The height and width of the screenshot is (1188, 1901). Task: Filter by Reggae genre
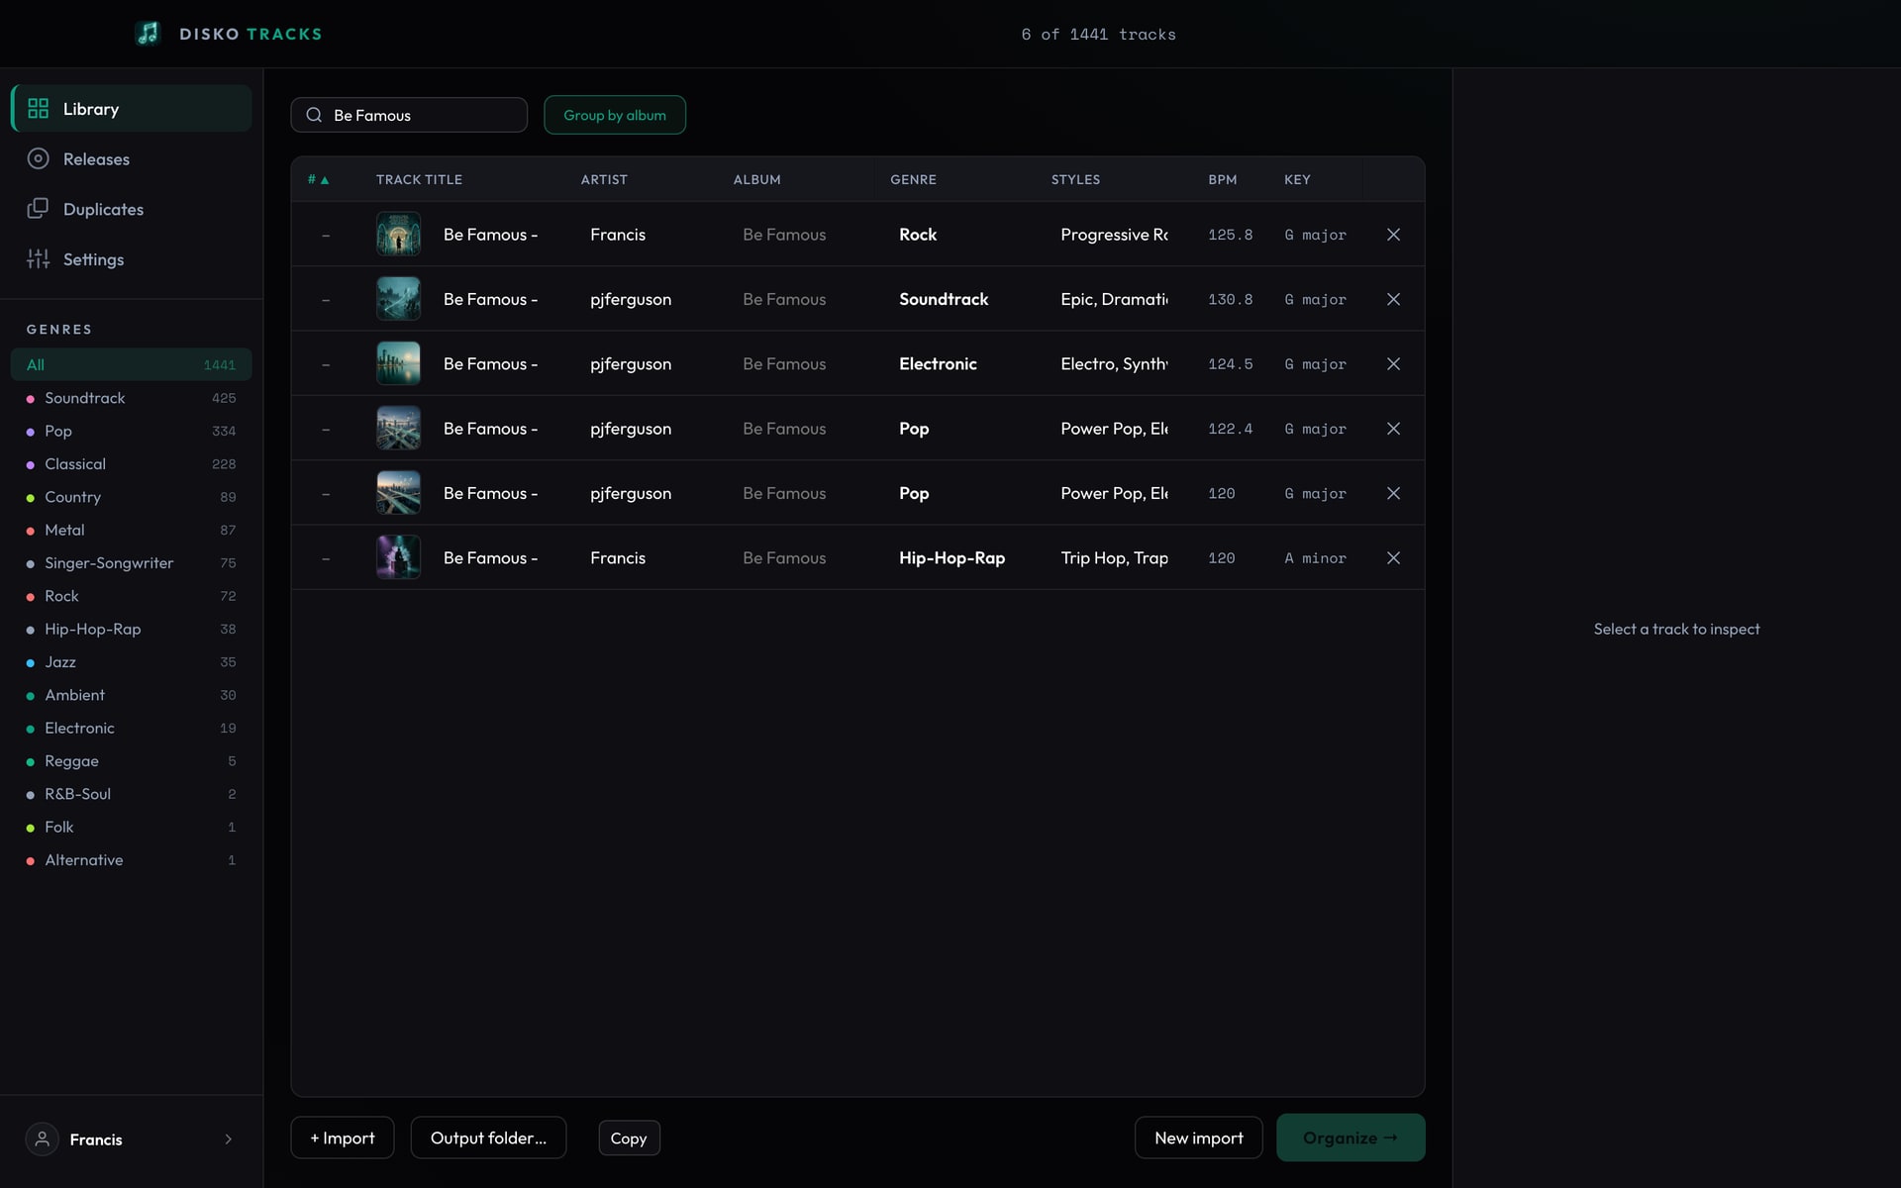pyautogui.click(x=131, y=760)
